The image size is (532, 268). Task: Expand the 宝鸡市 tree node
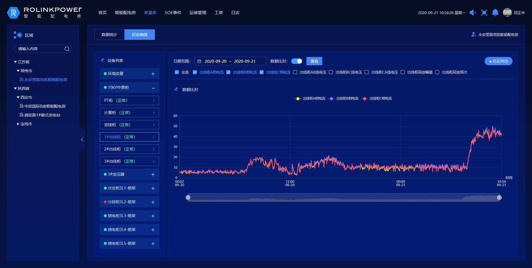point(18,124)
